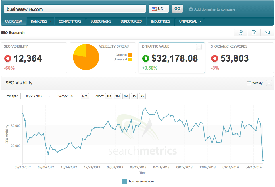Click the plus icon next to Weekly
Screen dimensions: 275x187
269,83
